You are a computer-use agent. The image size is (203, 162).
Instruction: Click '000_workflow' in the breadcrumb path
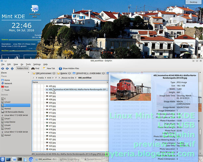click(x=85, y=78)
